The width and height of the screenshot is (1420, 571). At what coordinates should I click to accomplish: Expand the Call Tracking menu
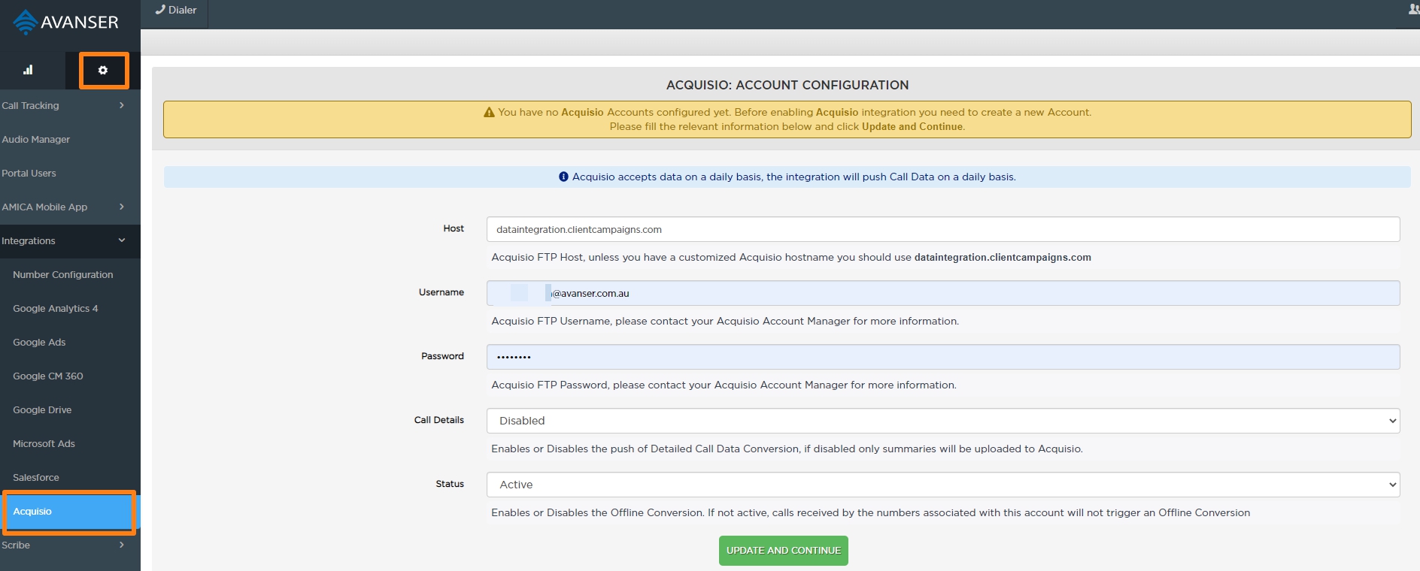coord(70,106)
